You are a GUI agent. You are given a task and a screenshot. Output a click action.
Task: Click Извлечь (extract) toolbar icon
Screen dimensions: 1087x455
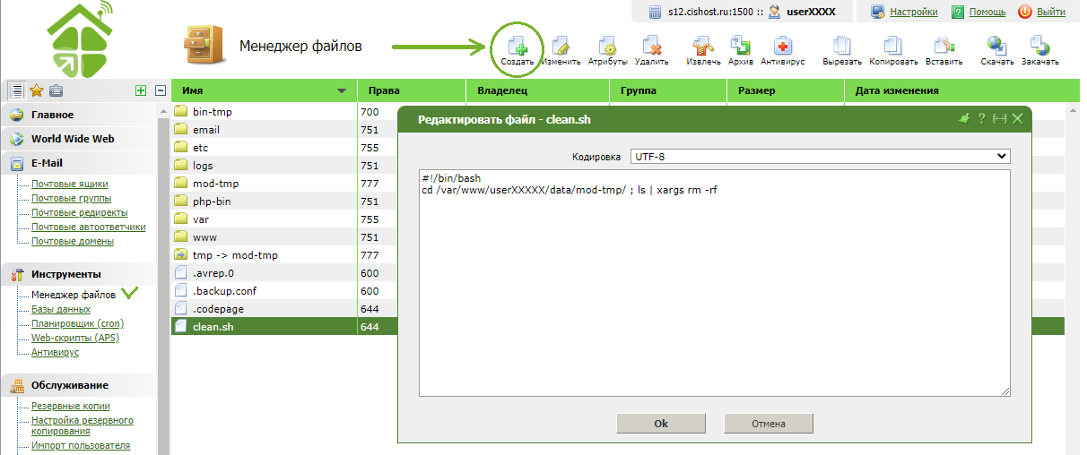pyautogui.click(x=702, y=47)
